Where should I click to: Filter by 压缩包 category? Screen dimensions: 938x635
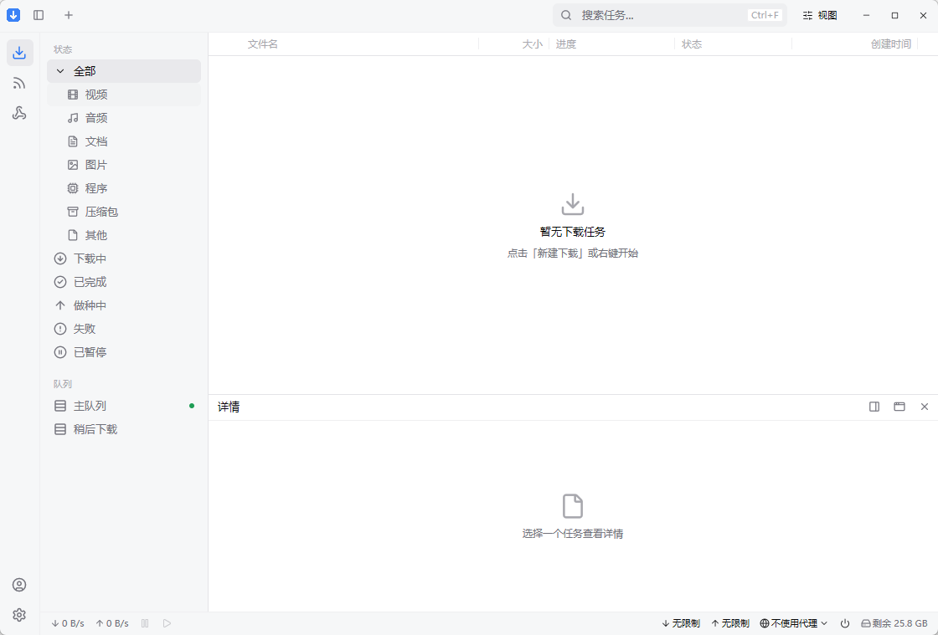(x=124, y=212)
